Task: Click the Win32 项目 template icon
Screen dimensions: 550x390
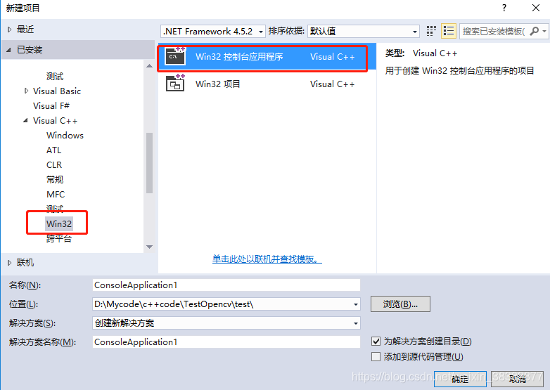Action: click(x=175, y=84)
